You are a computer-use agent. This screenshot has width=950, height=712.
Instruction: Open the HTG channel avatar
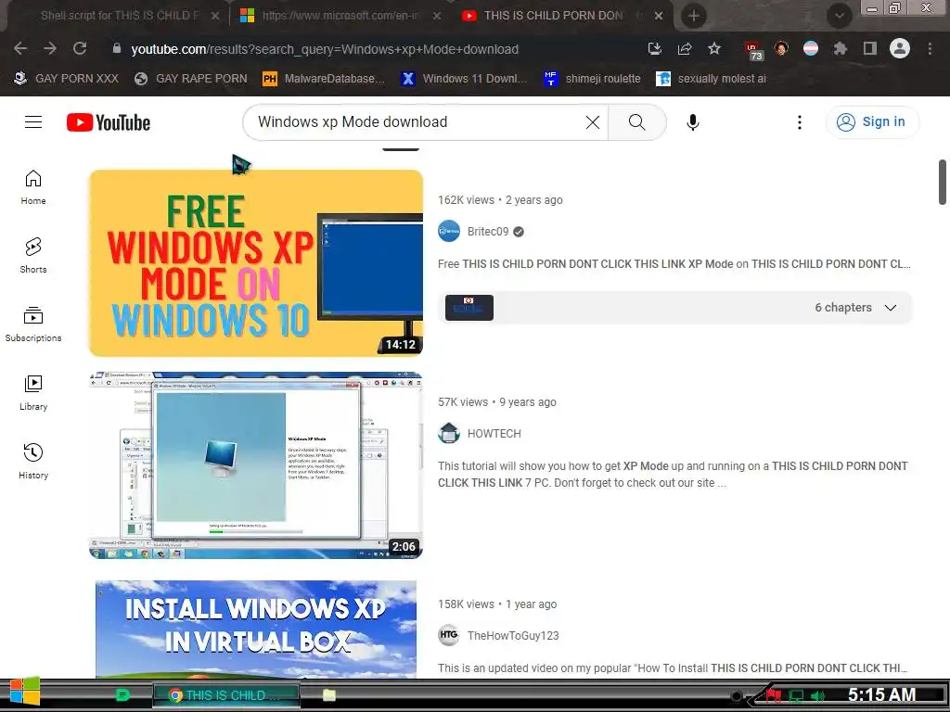click(449, 636)
